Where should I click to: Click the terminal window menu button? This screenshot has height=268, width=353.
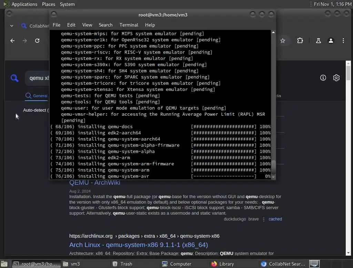[x=53, y=14]
